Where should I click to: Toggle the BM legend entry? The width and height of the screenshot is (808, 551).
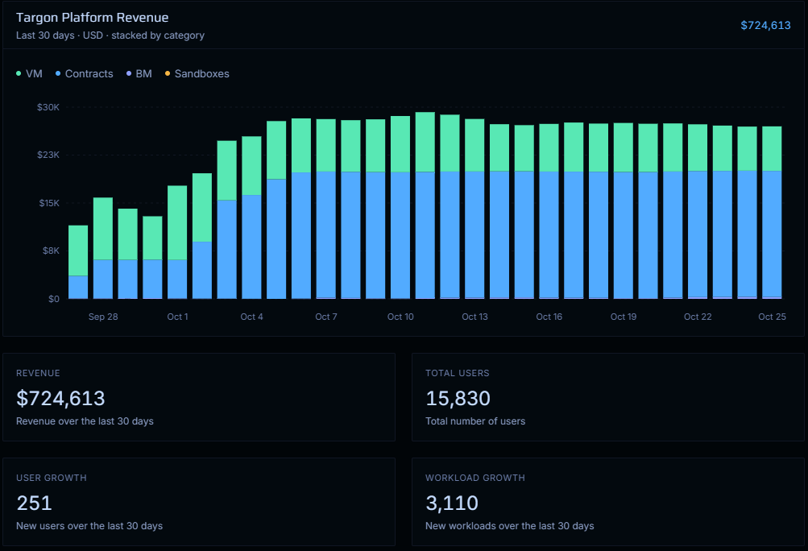(x=139, y=73)
